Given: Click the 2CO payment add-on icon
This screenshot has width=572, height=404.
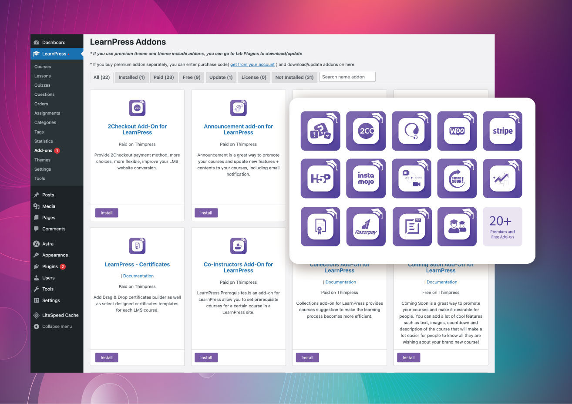Looking at the screenshot, I should pyautogui.click(x=366, y=131).
